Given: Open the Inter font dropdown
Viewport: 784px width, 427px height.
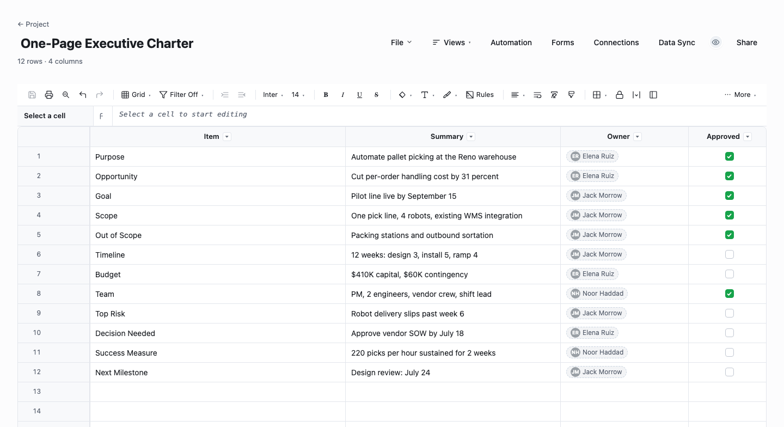Looking at the screenshot, I should 273,95.
